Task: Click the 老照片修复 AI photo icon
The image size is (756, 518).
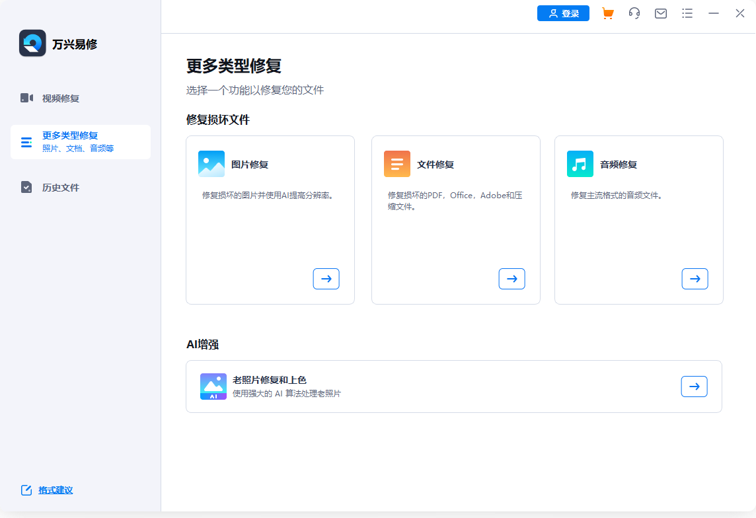Action: click(x=213, y=386)
